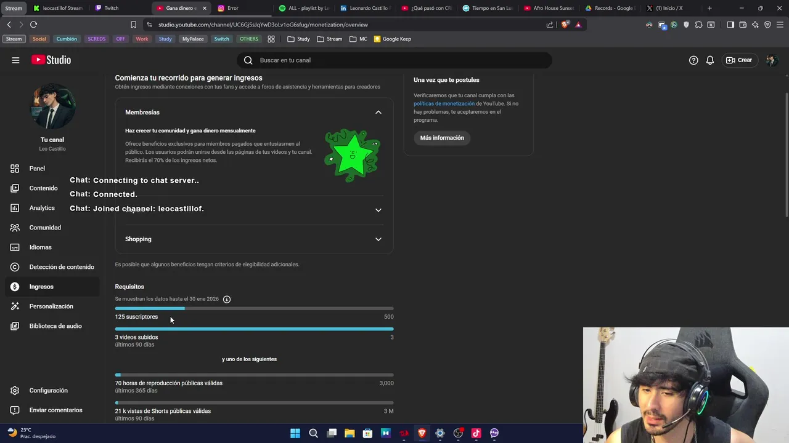Open Brave Shields lion icon
The height and width of the screenshot is (443, 789).
tap(565, 25)
